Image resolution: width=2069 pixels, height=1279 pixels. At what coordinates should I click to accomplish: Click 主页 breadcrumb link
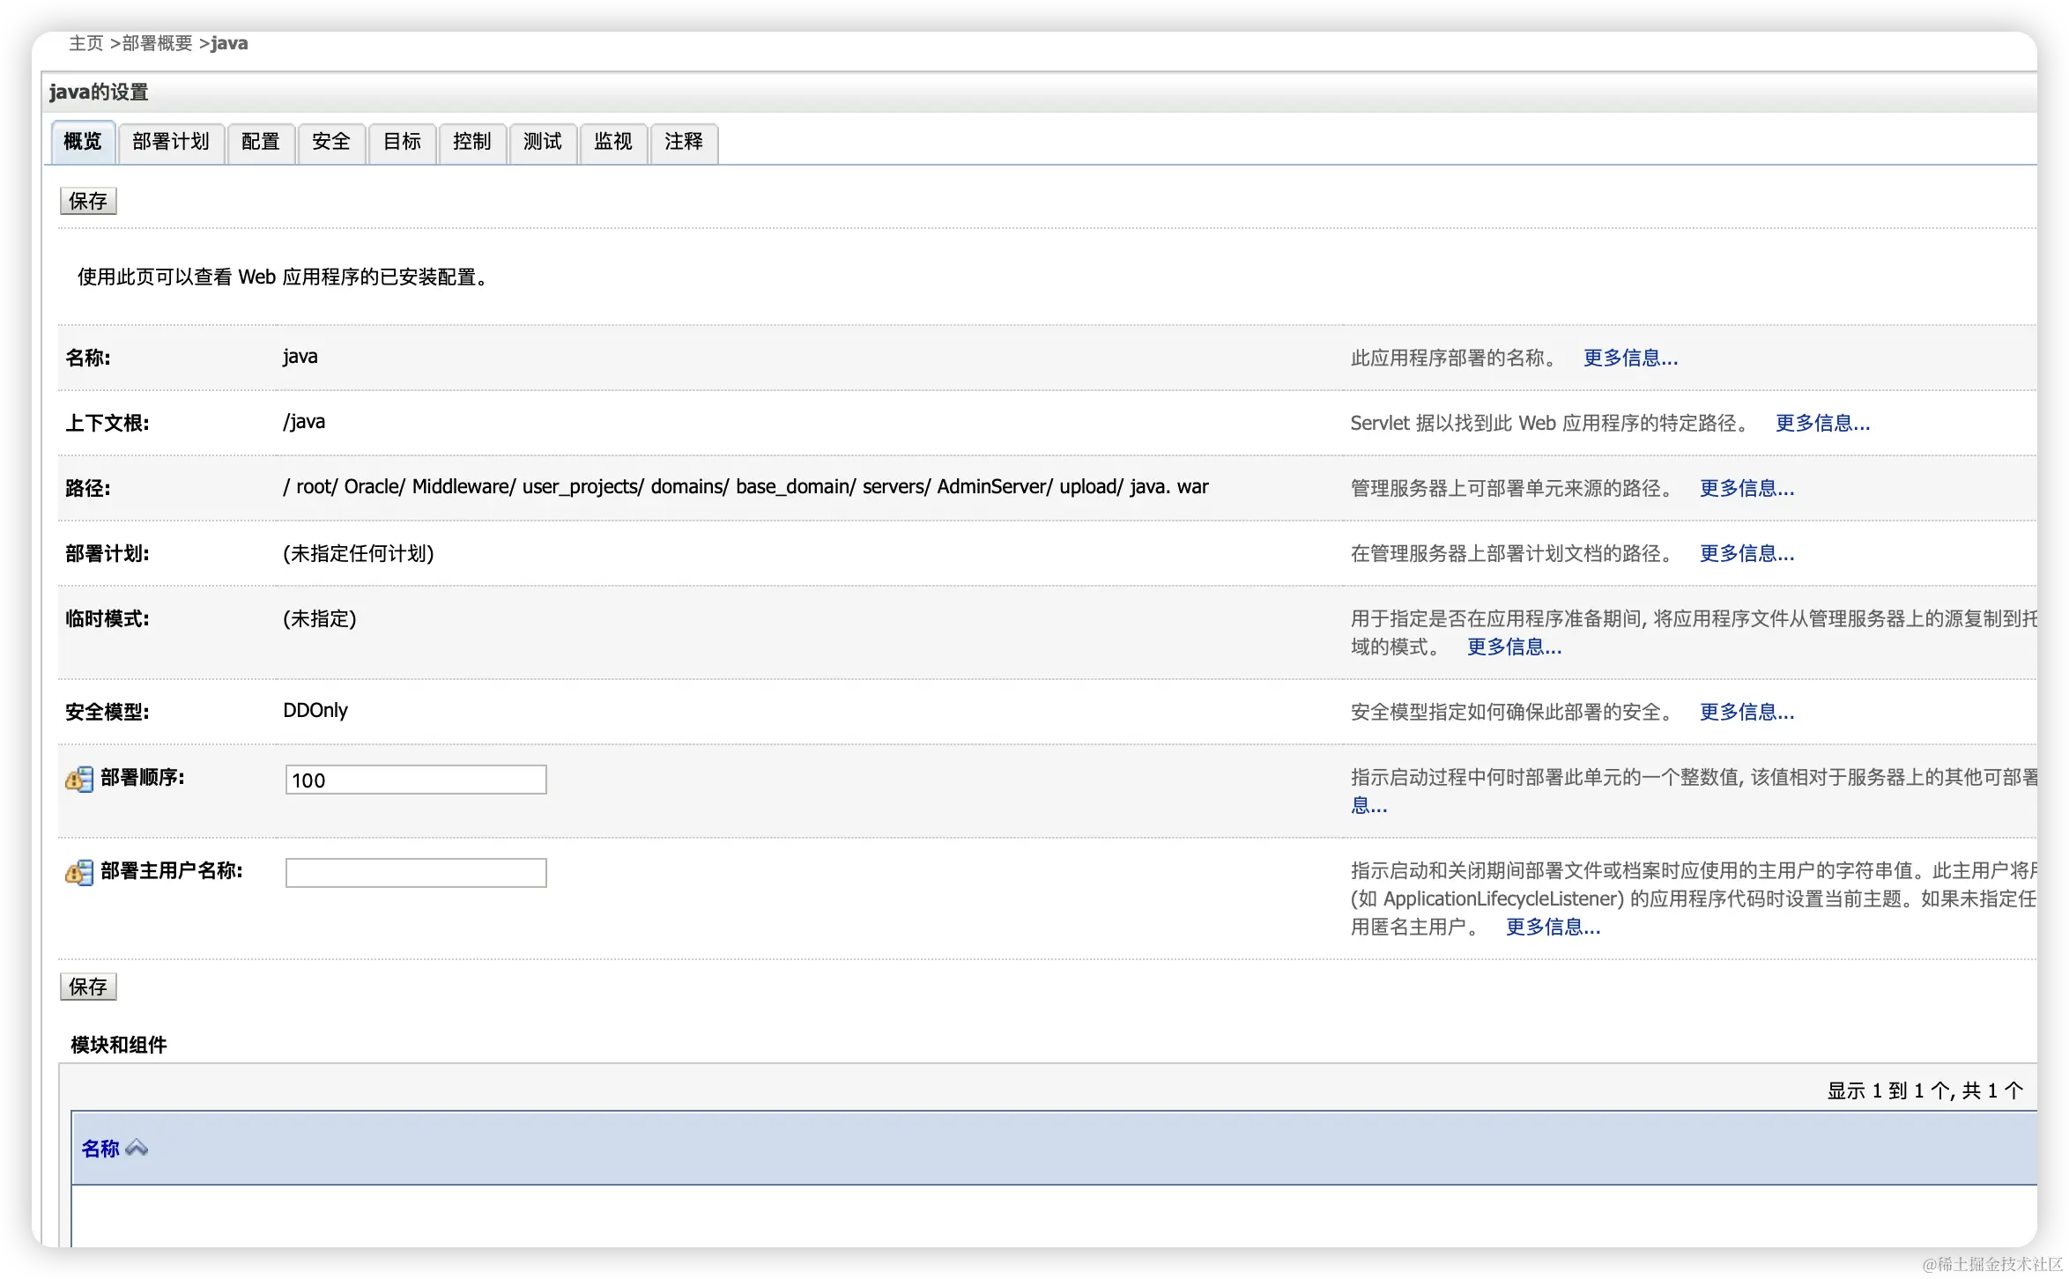coord(86,43)
